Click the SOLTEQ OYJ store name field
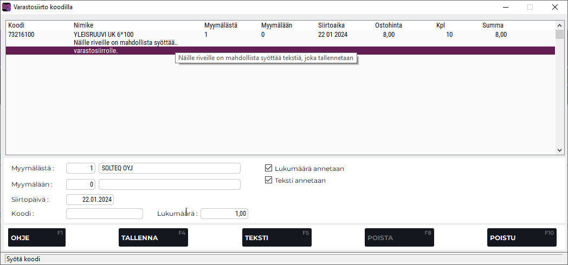This screenshot has width=568, height=265. pos(169,168)
